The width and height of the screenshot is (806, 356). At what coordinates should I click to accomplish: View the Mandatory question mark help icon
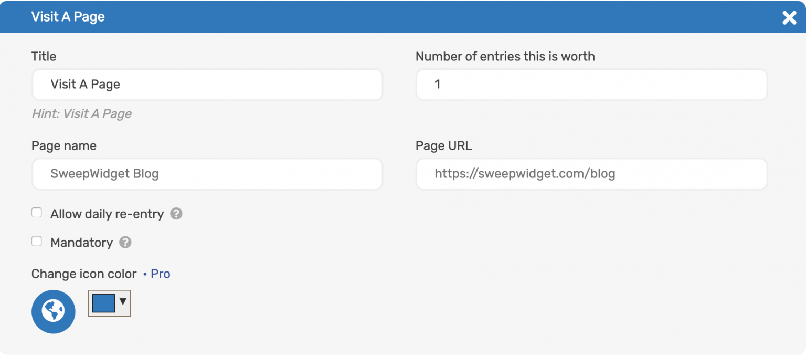click(125, 243)
